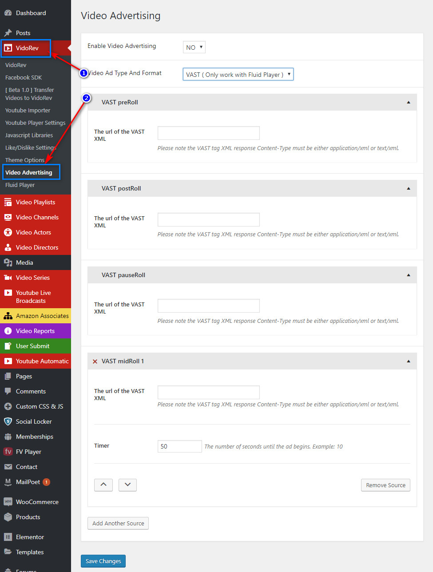Click the Video Playlists sidebar icon

(x=8, y=202)
